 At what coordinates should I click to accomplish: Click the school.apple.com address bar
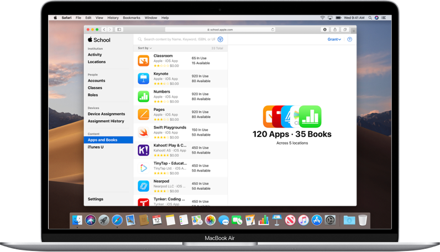pyautogui.click(x=221, y=29)
